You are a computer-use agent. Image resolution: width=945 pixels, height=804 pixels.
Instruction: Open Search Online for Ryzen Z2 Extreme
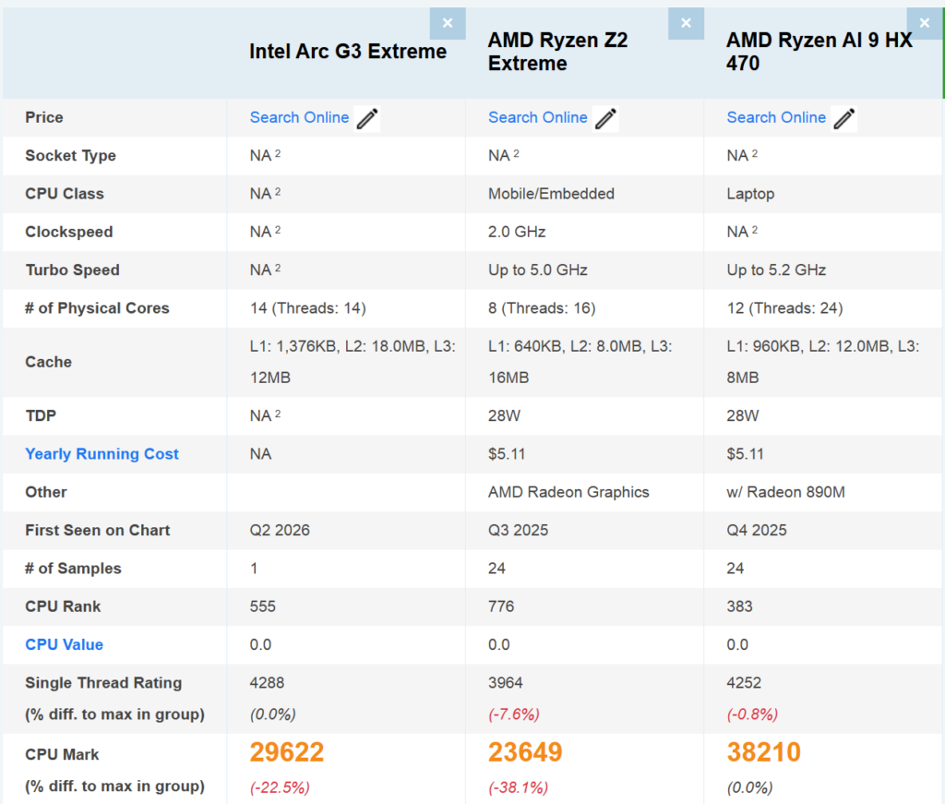tap(538, 117)
